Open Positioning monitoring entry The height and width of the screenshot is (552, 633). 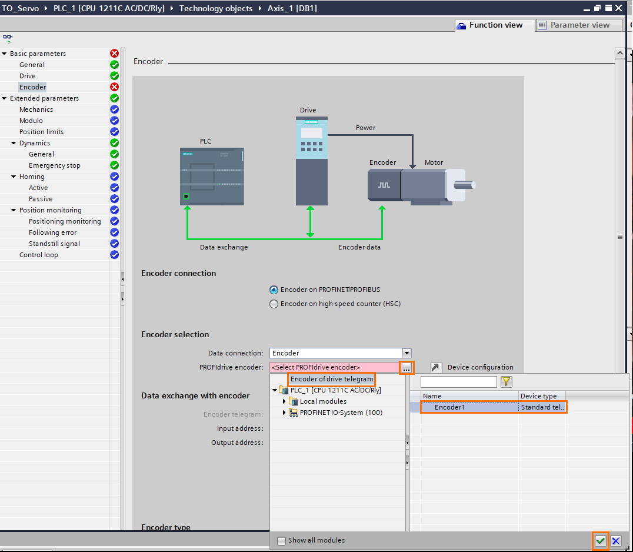click(65, 221)
